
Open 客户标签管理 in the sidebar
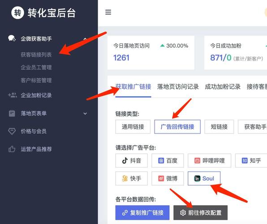tap(36, 80)
